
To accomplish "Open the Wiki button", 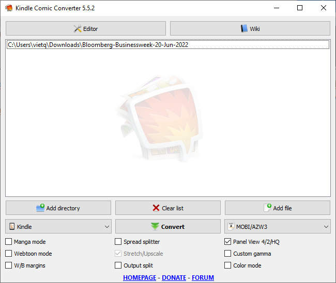I will point(250,28).
